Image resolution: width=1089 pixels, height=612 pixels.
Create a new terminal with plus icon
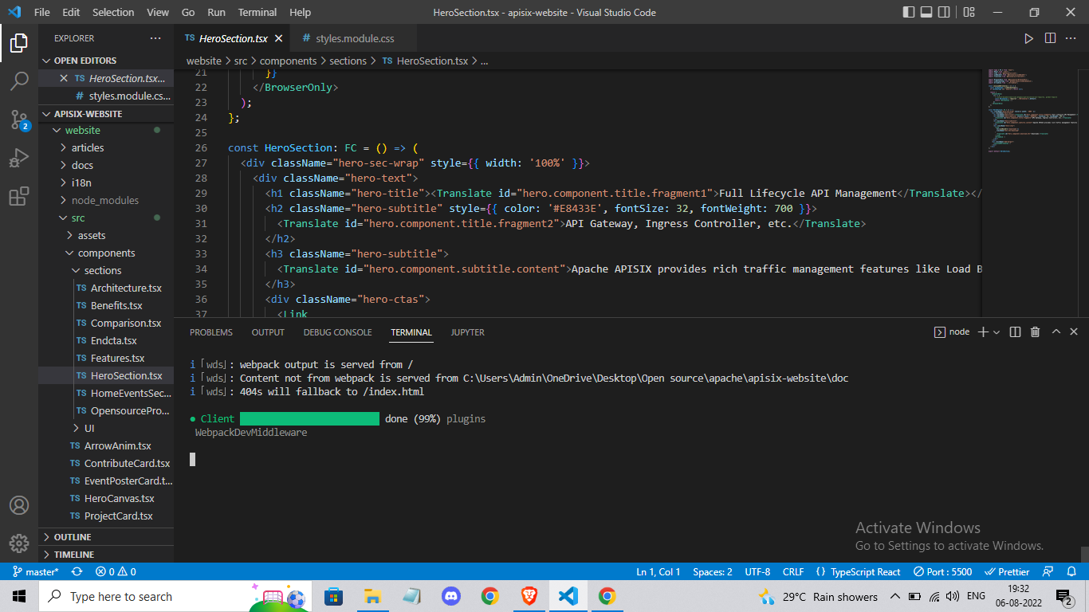983,332
